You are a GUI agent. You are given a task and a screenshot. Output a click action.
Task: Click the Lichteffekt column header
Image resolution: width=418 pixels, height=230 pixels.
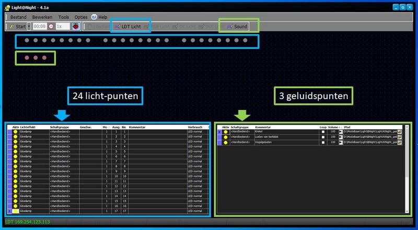pos(34,127)
